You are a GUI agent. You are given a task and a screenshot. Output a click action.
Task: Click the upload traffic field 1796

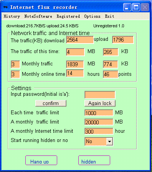click(x=123, y=40)
